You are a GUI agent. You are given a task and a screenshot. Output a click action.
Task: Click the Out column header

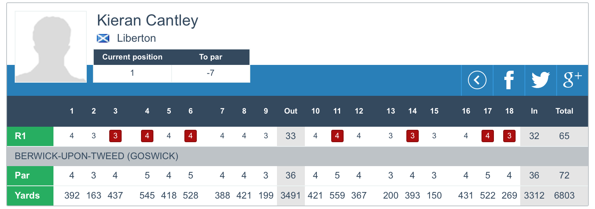pyautogui.click(x=291, y=111)
